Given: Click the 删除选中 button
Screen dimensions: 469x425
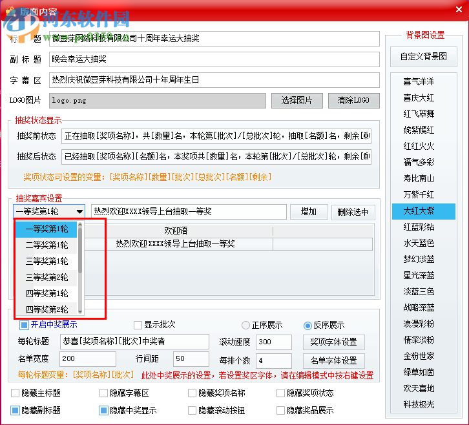Looking at the screenshot, I should (x=353, y=212).
